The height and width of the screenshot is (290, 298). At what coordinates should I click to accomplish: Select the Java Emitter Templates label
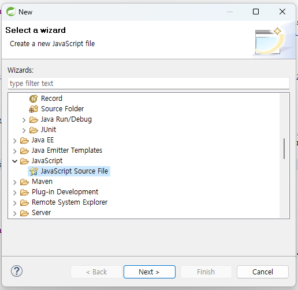click(67, 150)
